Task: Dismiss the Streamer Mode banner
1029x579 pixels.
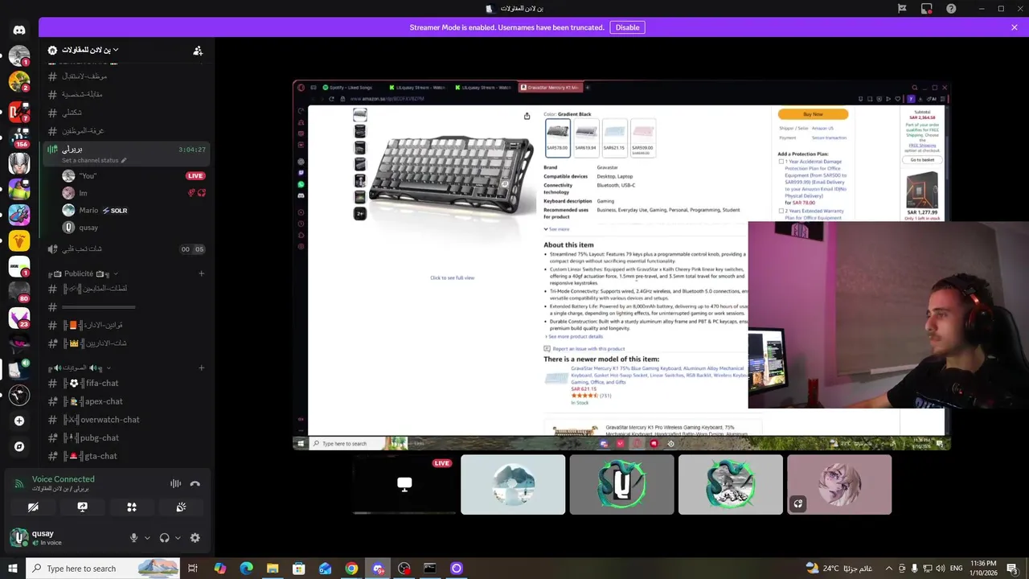Action: (x=1015, y=27)
